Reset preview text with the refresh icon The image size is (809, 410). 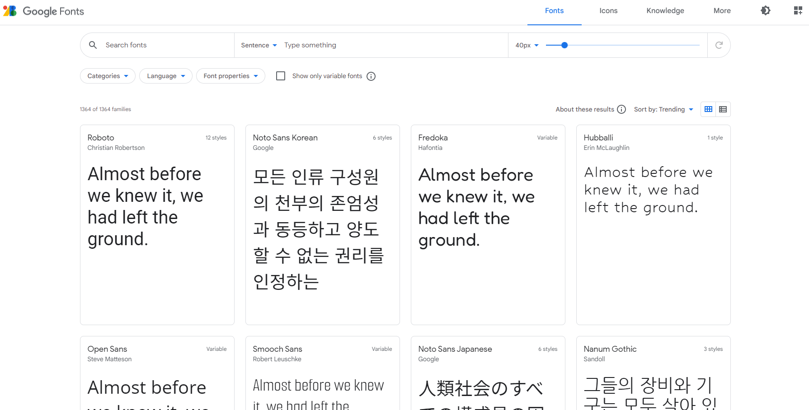[719, 45]
